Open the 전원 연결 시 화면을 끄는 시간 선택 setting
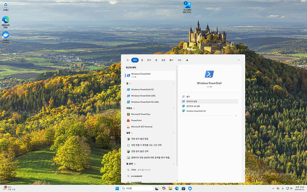307x192 pixels. (150, 145)
